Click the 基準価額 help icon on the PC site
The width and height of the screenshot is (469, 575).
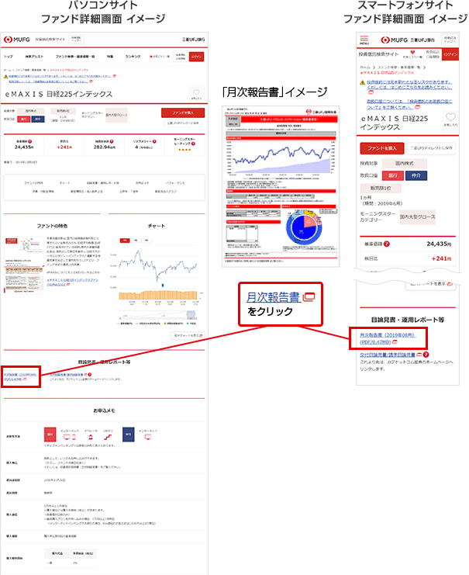pos(30,141)
